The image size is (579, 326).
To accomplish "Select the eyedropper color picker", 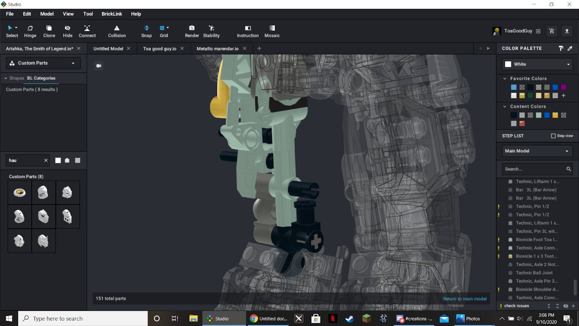I will pos(570,48).
